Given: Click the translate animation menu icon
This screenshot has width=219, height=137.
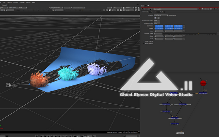Looking at the screenshot, I should pos(184,26).
